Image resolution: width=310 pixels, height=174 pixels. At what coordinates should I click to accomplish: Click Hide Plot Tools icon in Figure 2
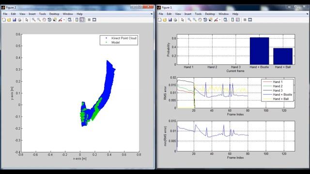(x=89, y=20)
